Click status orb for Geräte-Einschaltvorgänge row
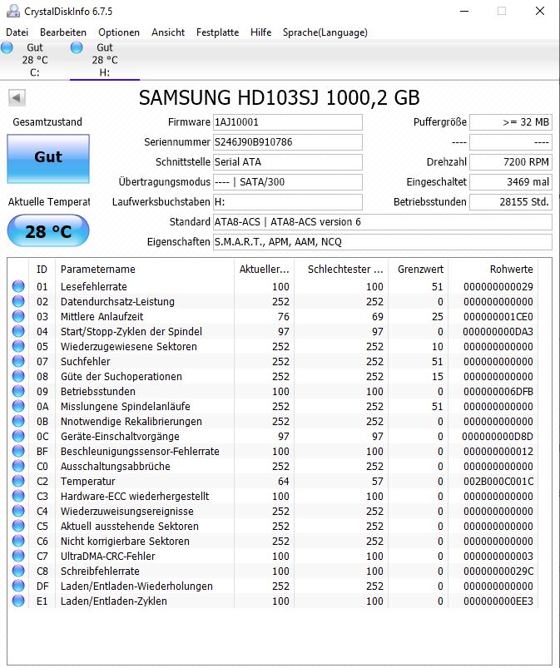This screenshot has width=560, height=668. (x=18, y=436)
